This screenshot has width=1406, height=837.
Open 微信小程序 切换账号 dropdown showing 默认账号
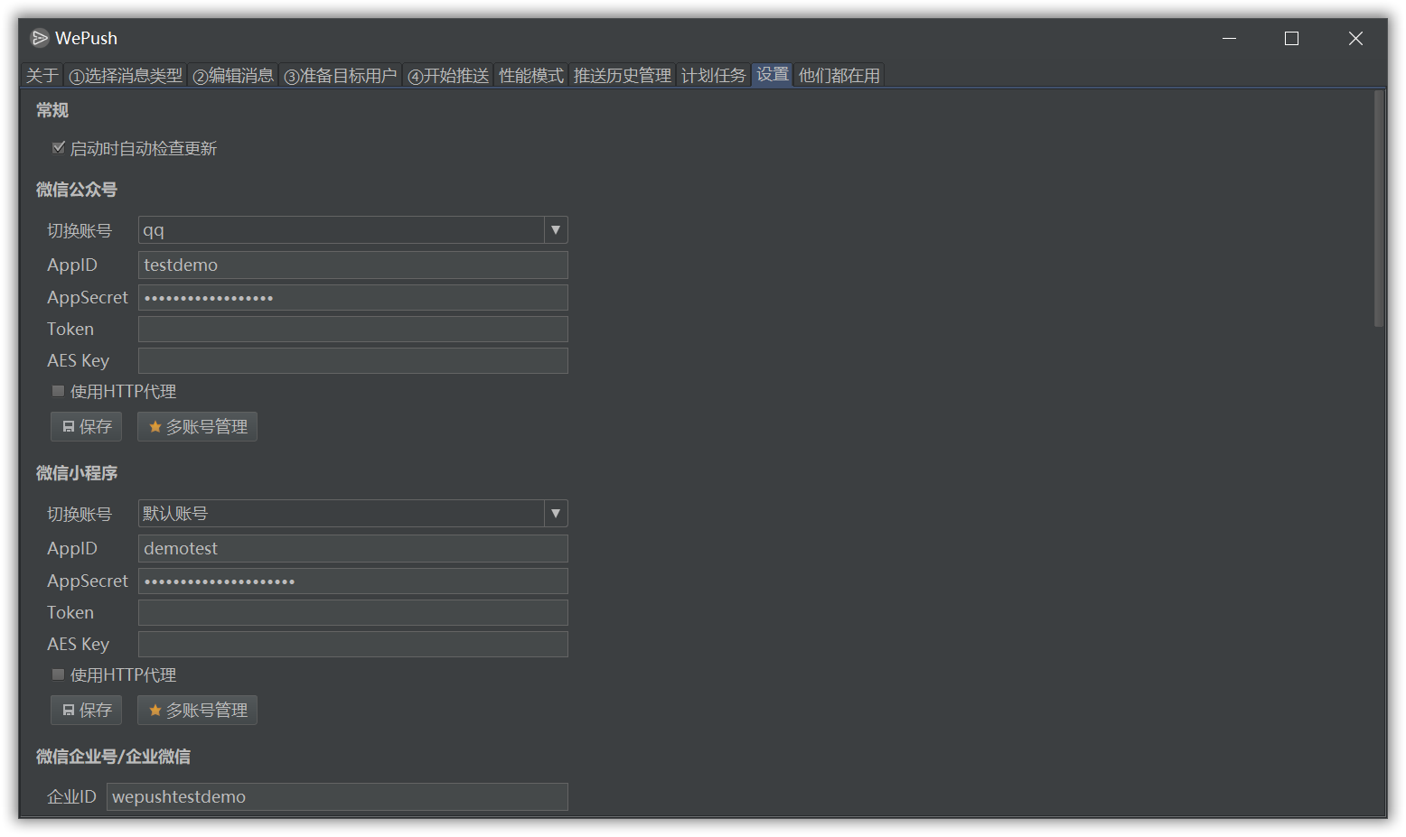(x=352, y=514)
